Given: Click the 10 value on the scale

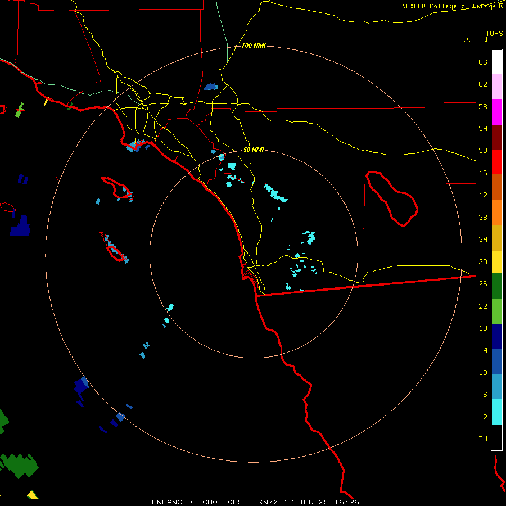Looking at the screenshot, I should tap(483, 372).
